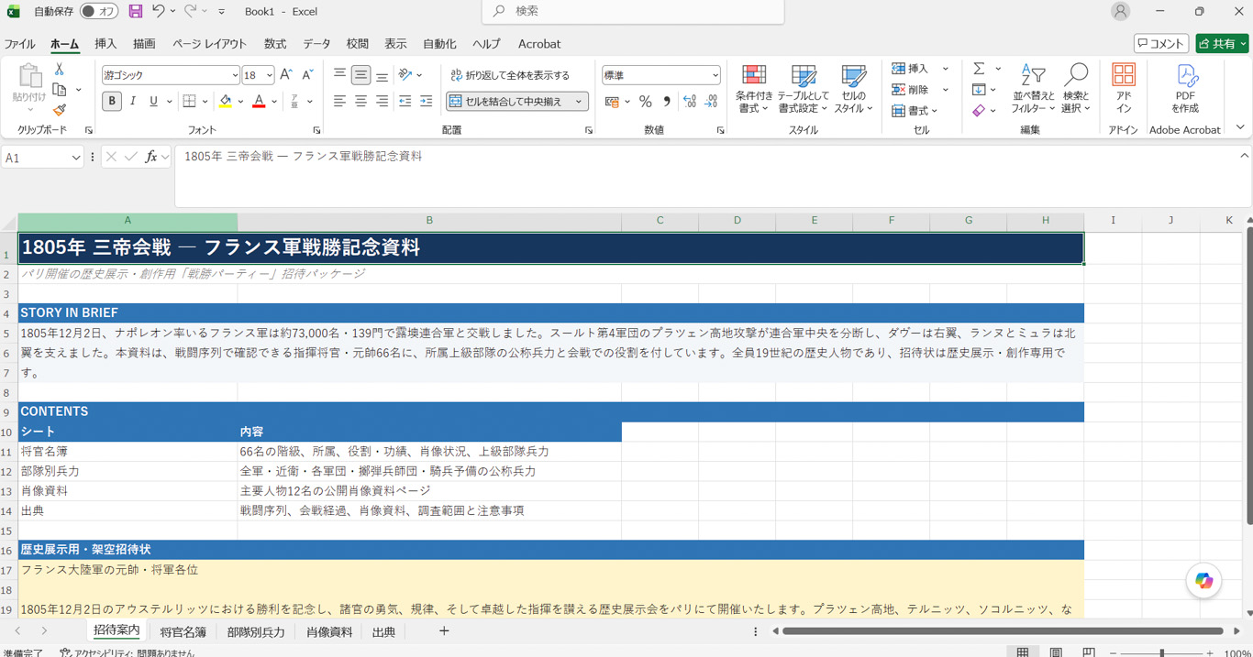Add a new sheet with plus button
The height and width of the screenshot is (657, 1253).
(444, 630)
